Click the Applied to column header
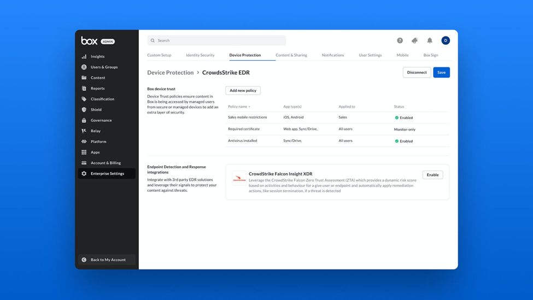This screenshot has width=533, height=300. coord(347,107)
